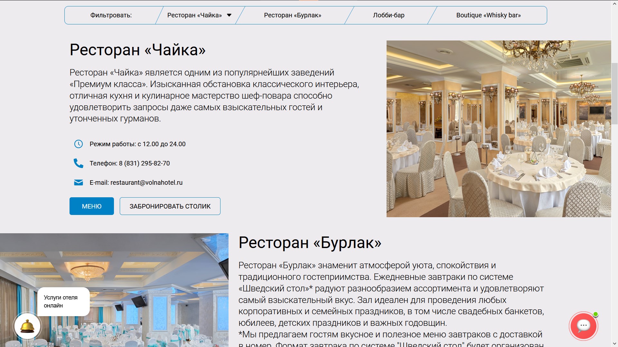
Task: Open Boutique «Whisky bar» section
Action: 489,15
